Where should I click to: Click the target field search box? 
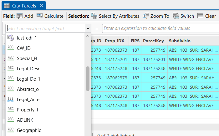coord(45,29)
